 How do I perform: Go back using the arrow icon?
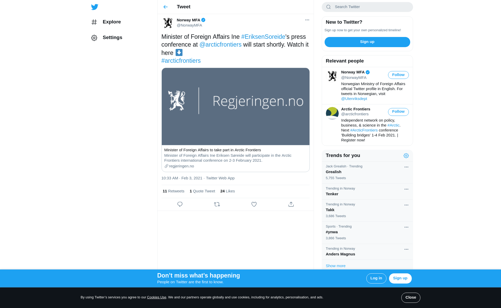[x=165, y=7]
